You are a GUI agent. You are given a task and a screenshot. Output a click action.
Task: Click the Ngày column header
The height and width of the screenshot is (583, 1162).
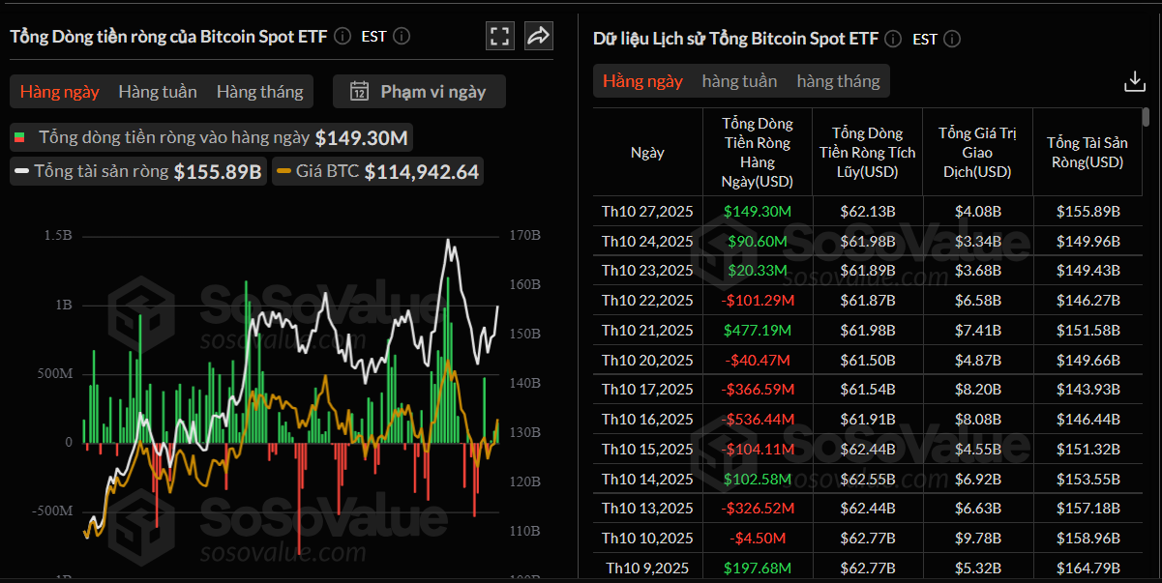click(647, 153)
